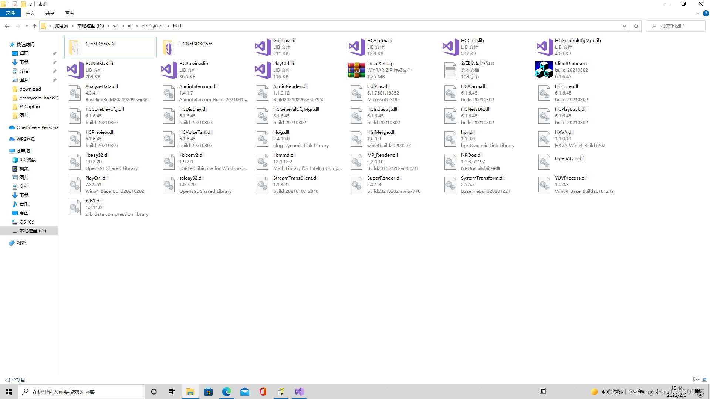
Task: Select StreamTransClient.dll file name
Action: [296, 178]
